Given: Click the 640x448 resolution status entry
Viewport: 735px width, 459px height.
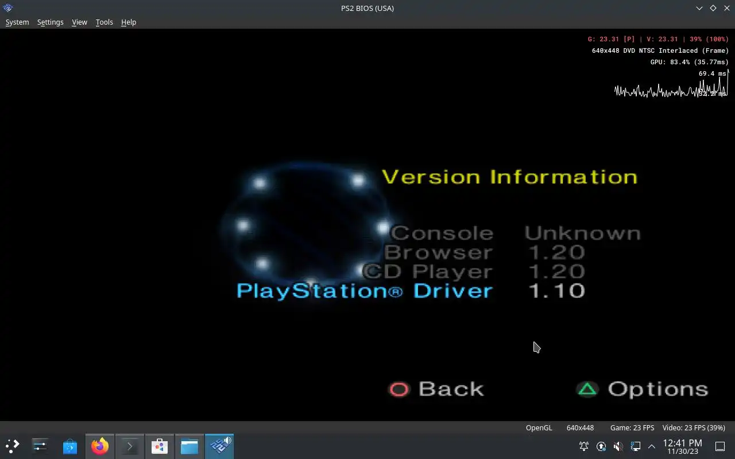Looking at the screenshot, I should click(580, 427).
